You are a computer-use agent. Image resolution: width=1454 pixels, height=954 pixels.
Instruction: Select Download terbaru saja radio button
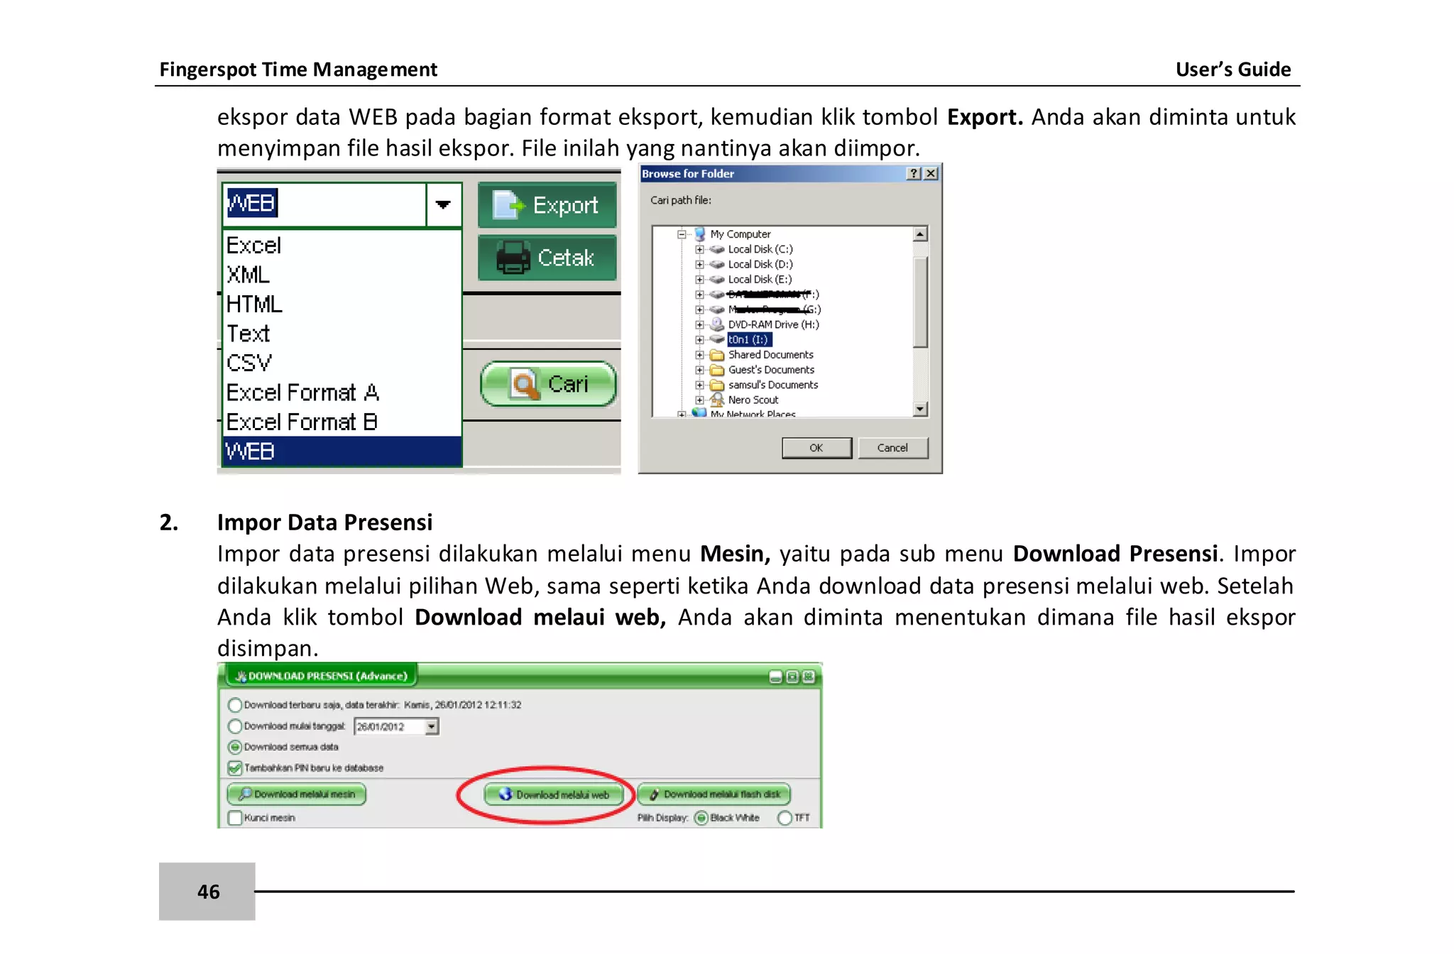235,705
